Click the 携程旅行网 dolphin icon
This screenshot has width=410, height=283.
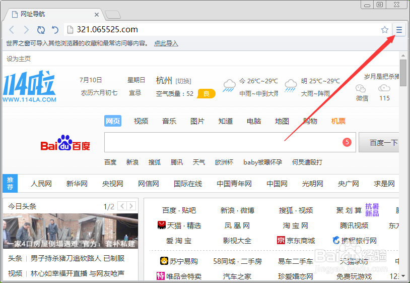click(x=336, y=240)
